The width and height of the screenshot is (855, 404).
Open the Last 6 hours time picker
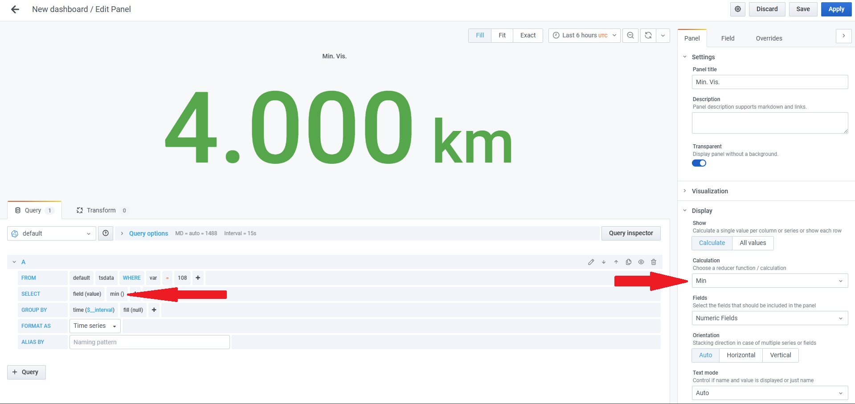coord(584,36)
